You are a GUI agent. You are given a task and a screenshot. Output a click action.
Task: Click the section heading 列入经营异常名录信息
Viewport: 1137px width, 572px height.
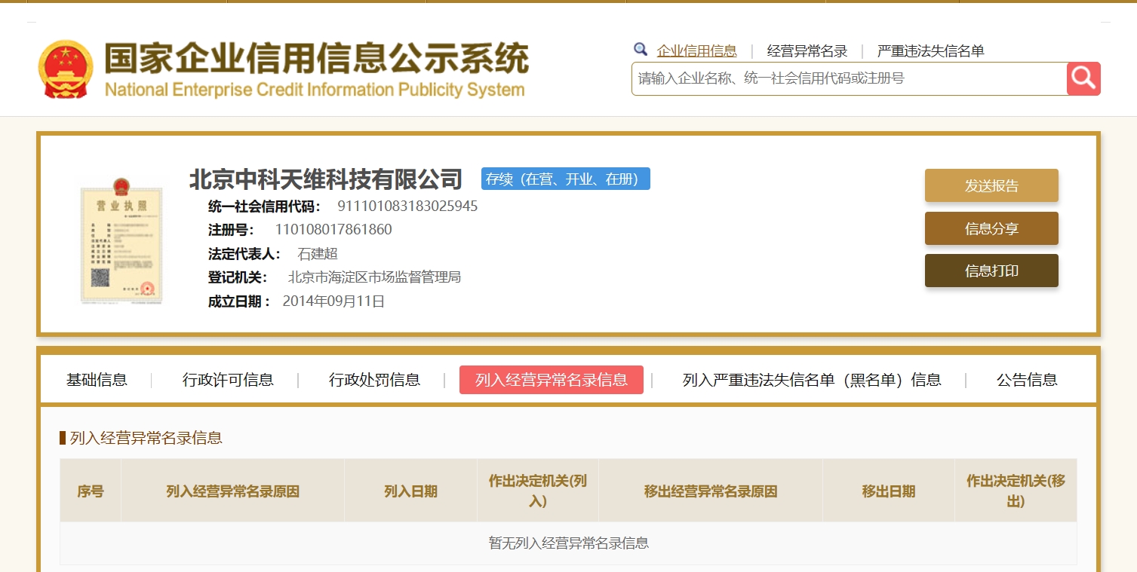pos(146,438)
